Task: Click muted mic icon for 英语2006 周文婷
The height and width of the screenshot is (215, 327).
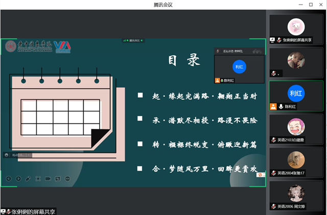Action: click(274, 206)
